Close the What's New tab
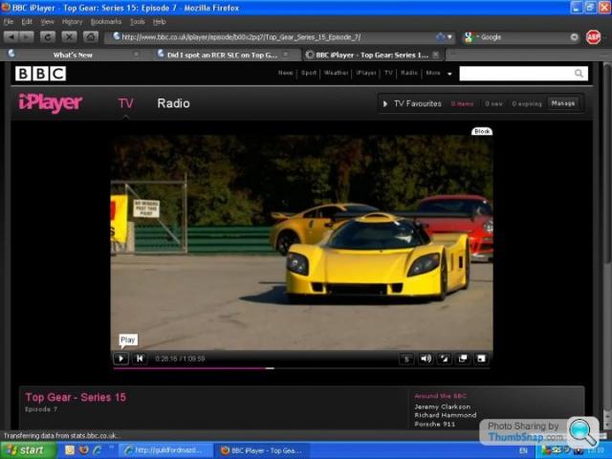612x459 pixels. 136,55
